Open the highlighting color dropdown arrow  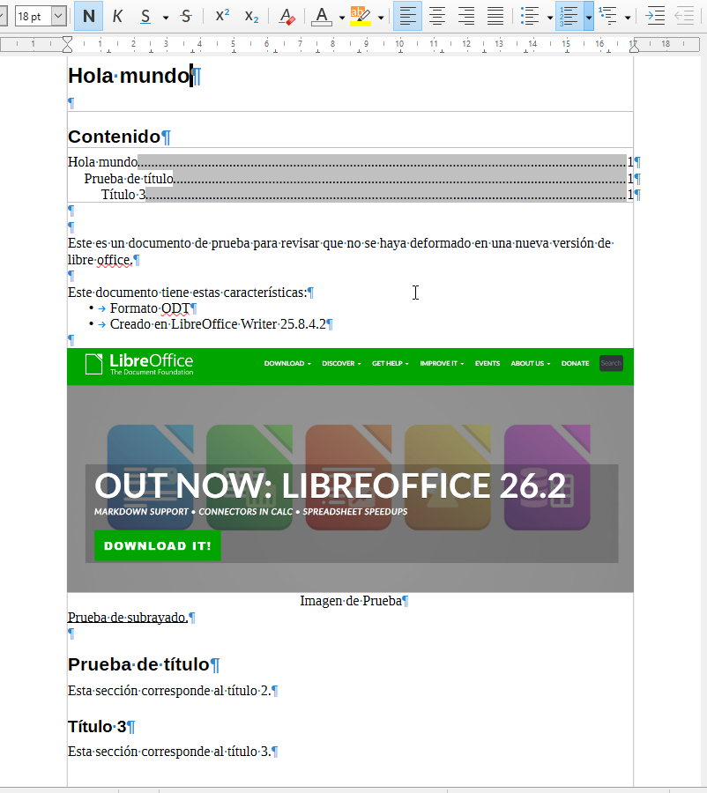pos(381,17)
